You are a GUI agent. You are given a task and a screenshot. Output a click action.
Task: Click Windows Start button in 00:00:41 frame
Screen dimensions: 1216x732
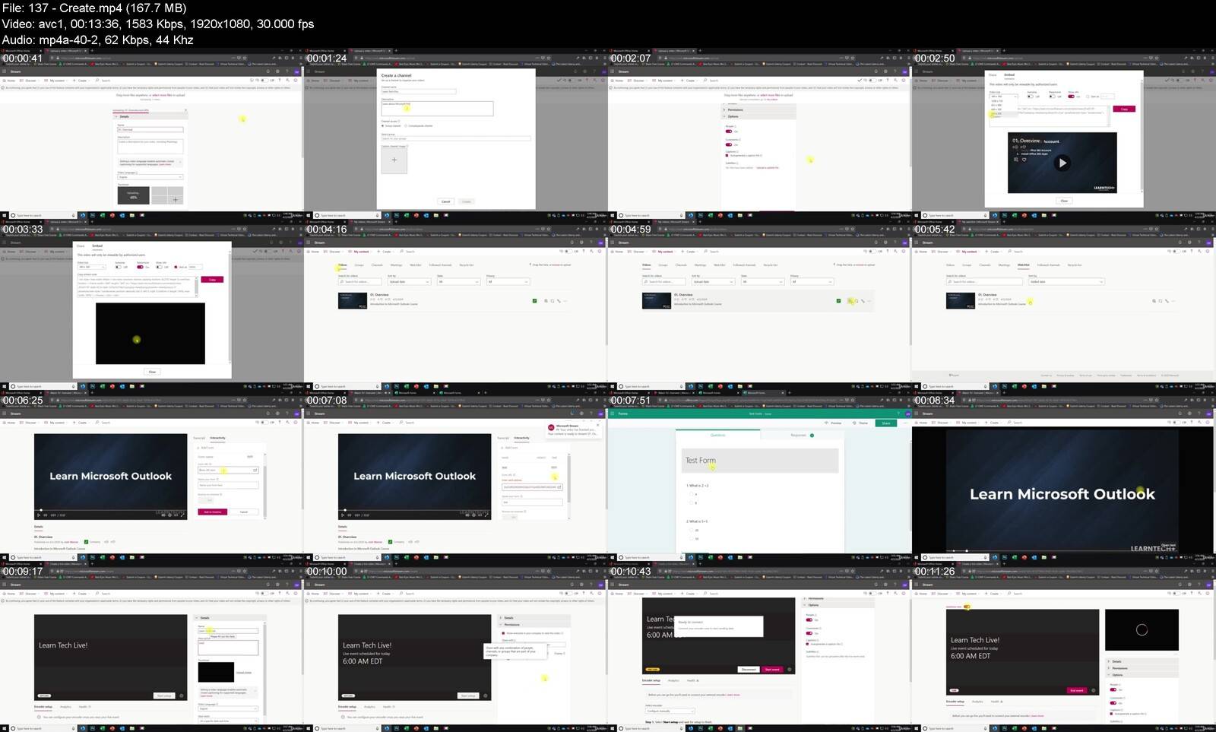coord(4,215)
